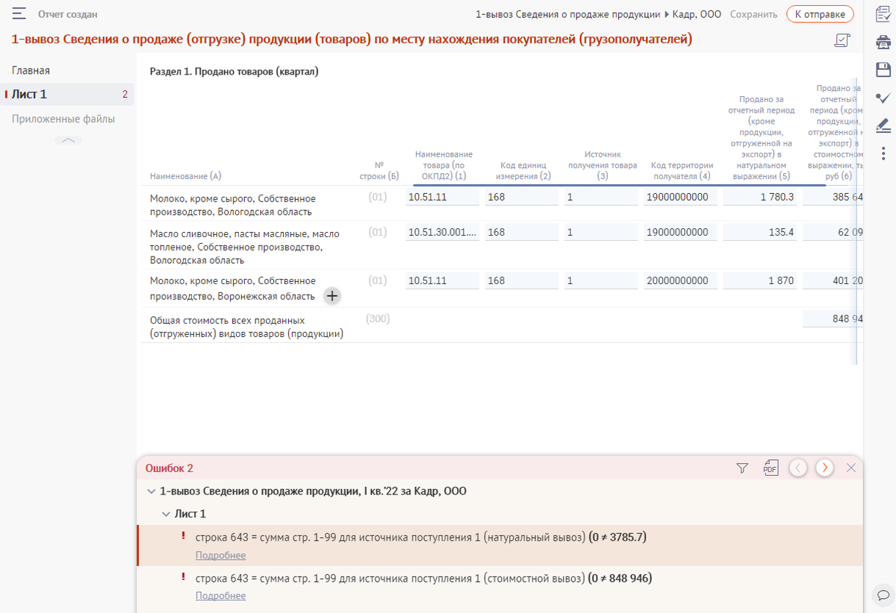Click quantity field with value 135.4
The width and height of the screenshot is (896, 613).
tap(760, 232)
